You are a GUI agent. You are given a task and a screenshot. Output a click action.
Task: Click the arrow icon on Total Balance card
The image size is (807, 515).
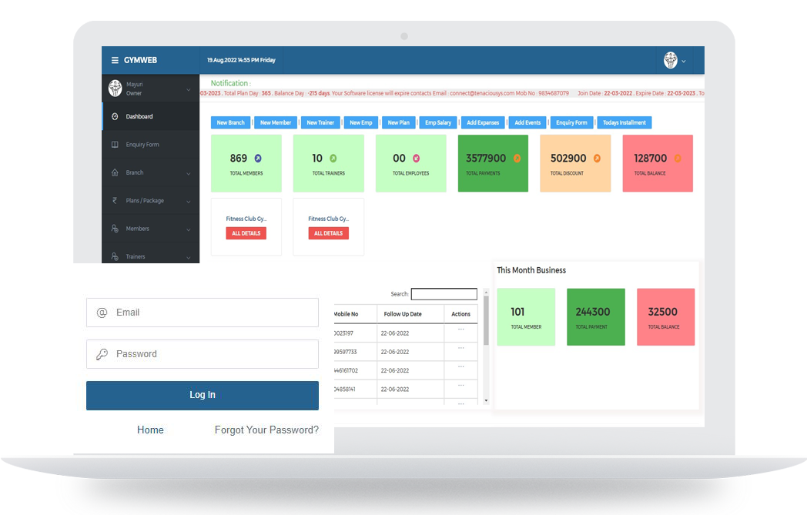(678, 159)
